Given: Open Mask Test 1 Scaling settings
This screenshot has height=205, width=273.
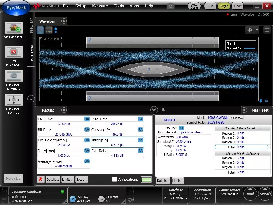Looking at the screenshot, I should pos(14,100).
